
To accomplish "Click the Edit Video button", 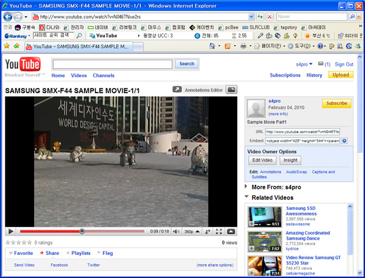I will coord(262,160).
